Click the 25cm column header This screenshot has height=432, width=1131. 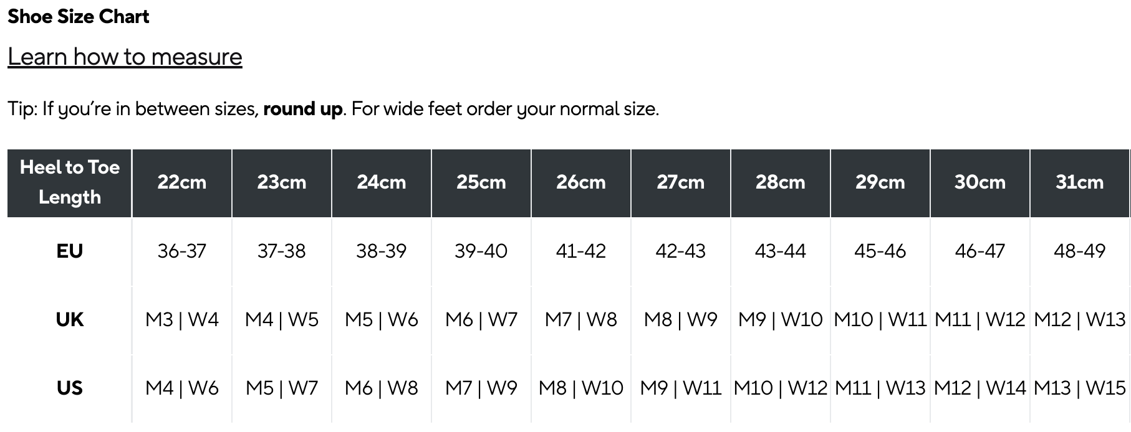[481, 182]
